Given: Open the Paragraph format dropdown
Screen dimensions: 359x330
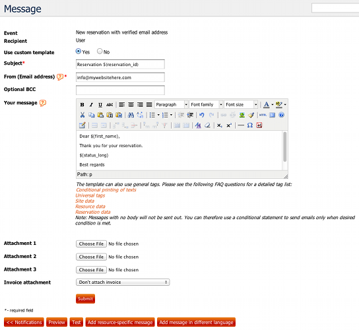Looking at the screenshot, I should click(x=172, y=105).
